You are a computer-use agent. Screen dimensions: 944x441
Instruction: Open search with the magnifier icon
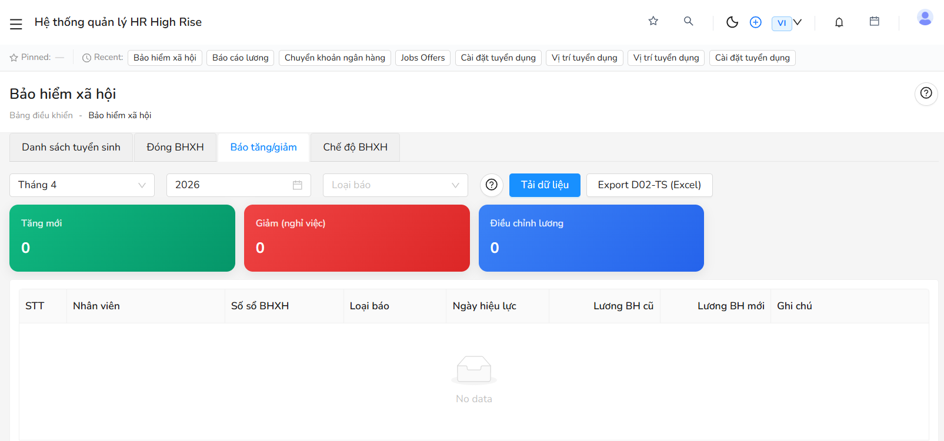[688, 21]
